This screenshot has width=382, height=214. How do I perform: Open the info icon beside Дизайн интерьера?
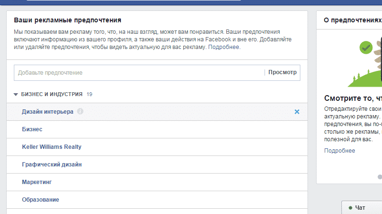coord(80,111)
